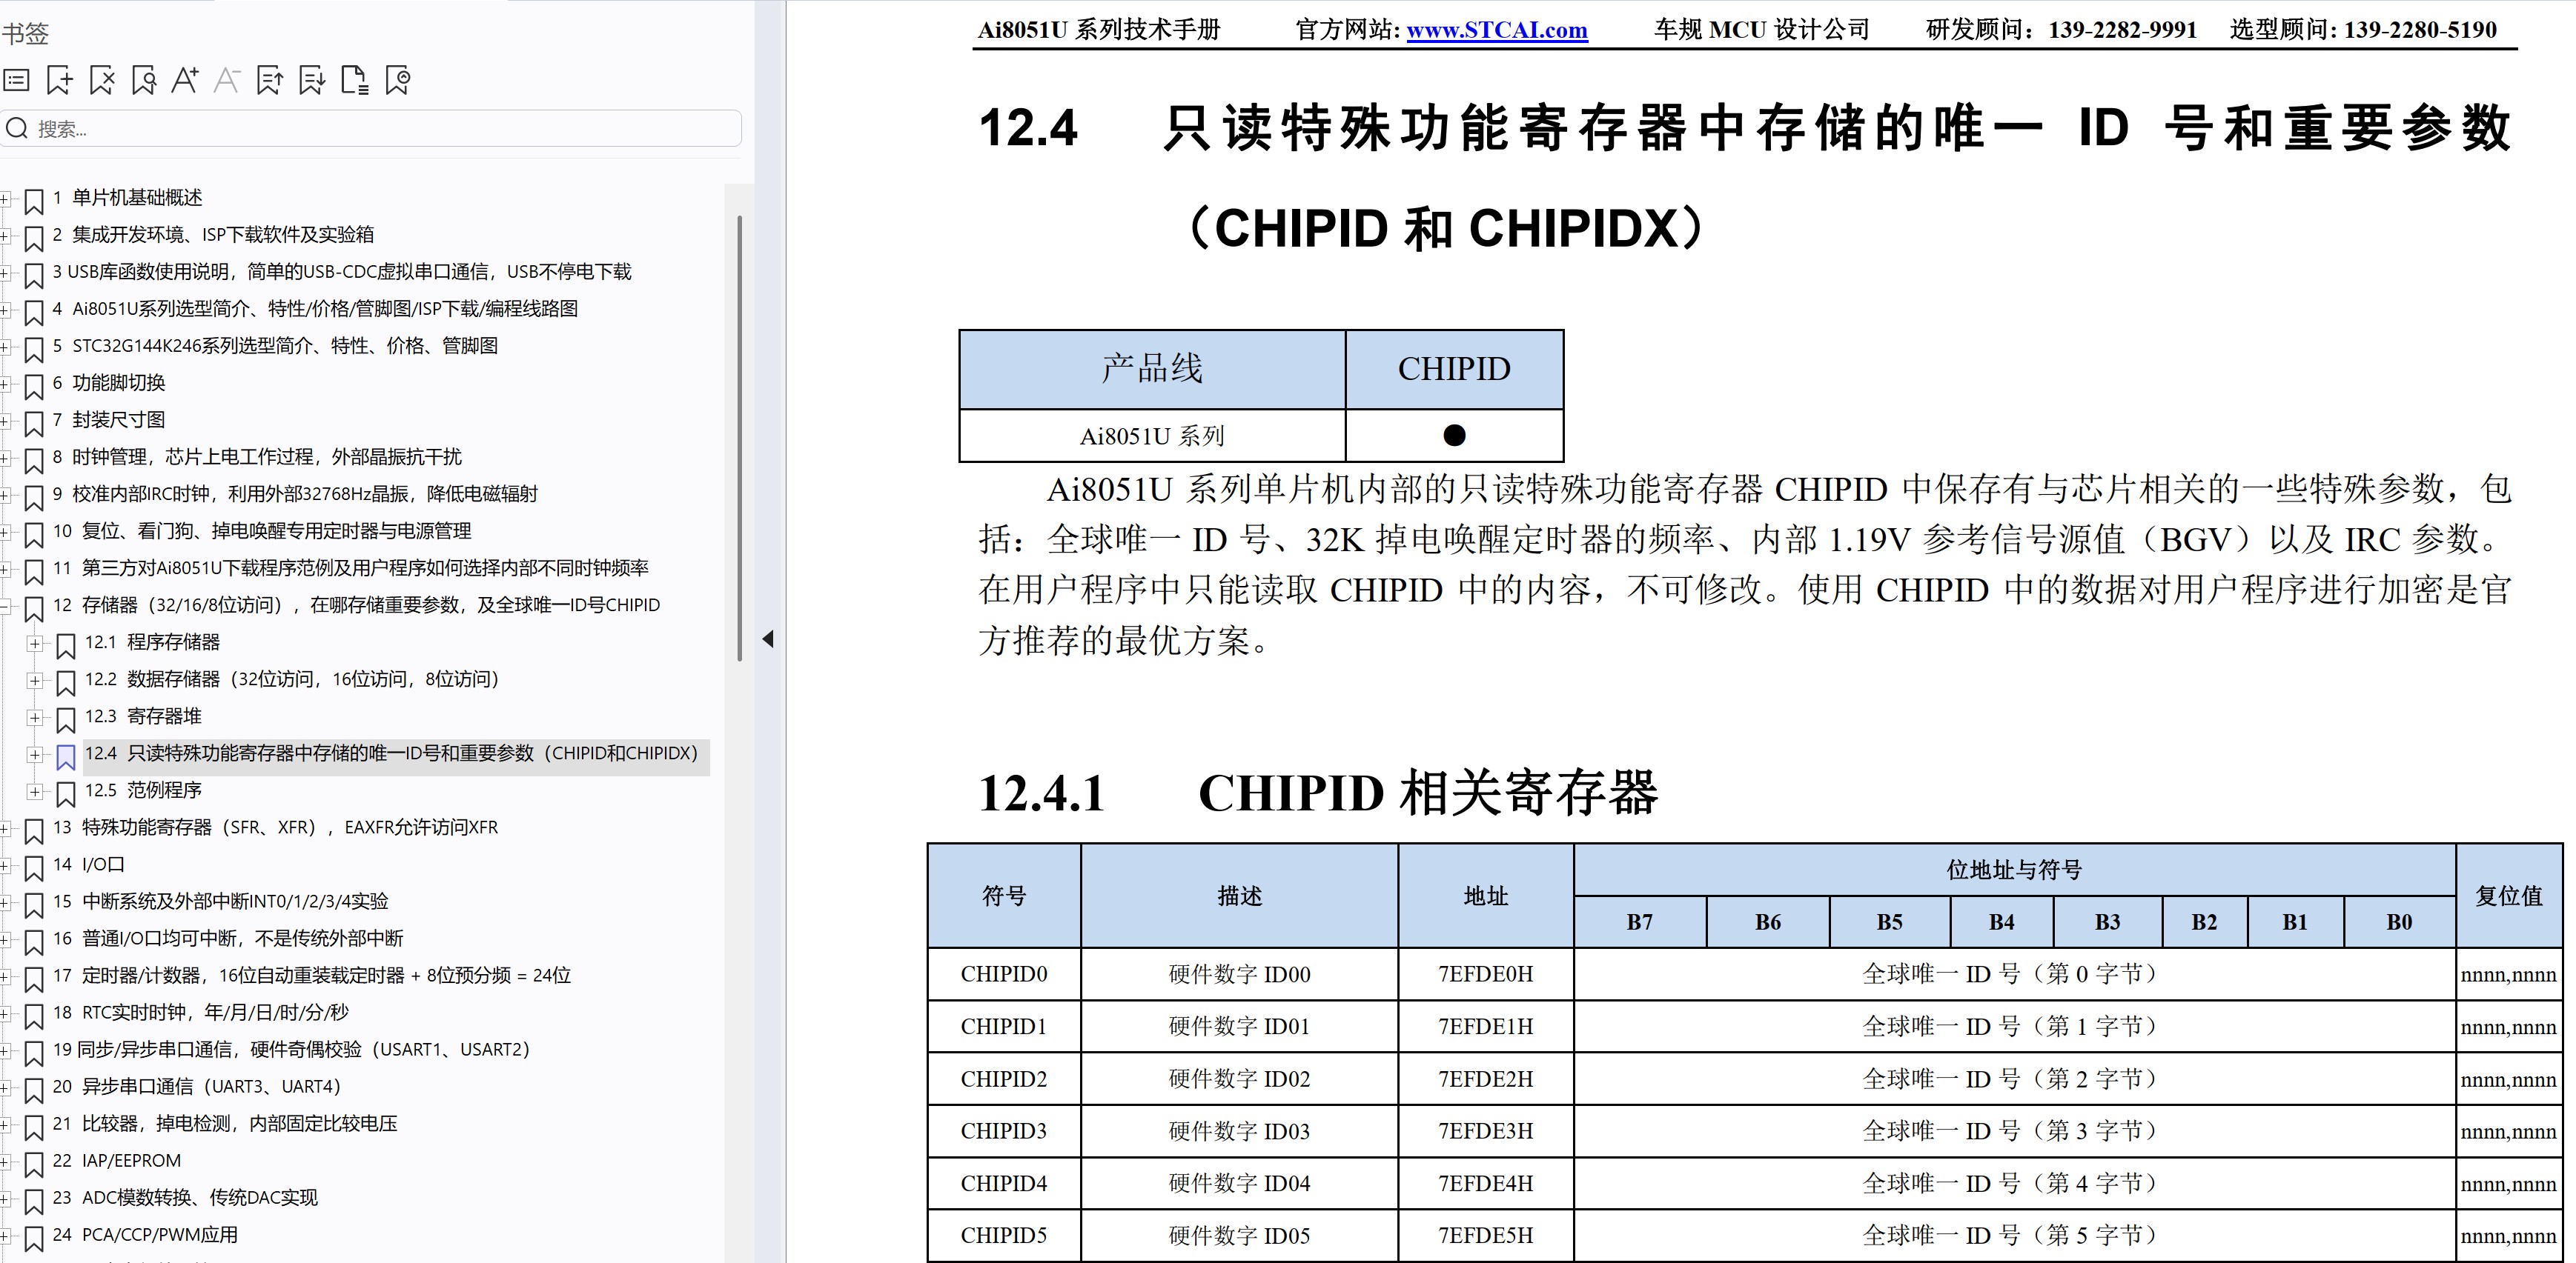
Task: Go to bookmark 9 校准内部IRC时钟
Action: tap(295, 493)
